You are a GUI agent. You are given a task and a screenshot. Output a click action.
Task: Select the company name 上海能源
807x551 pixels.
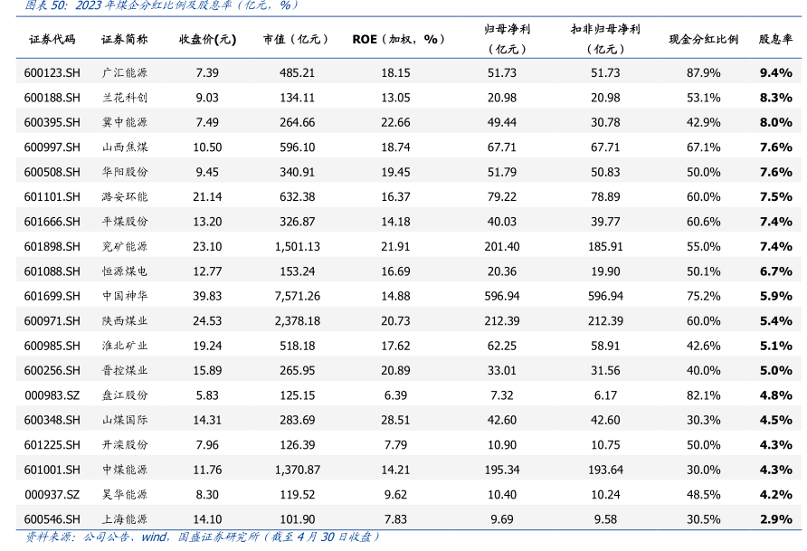coord(125,519)
